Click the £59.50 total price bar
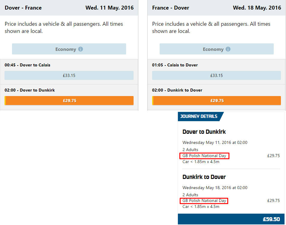Viewport: 286px width, 225px height. pyautogui.click(x=231, y=219)
